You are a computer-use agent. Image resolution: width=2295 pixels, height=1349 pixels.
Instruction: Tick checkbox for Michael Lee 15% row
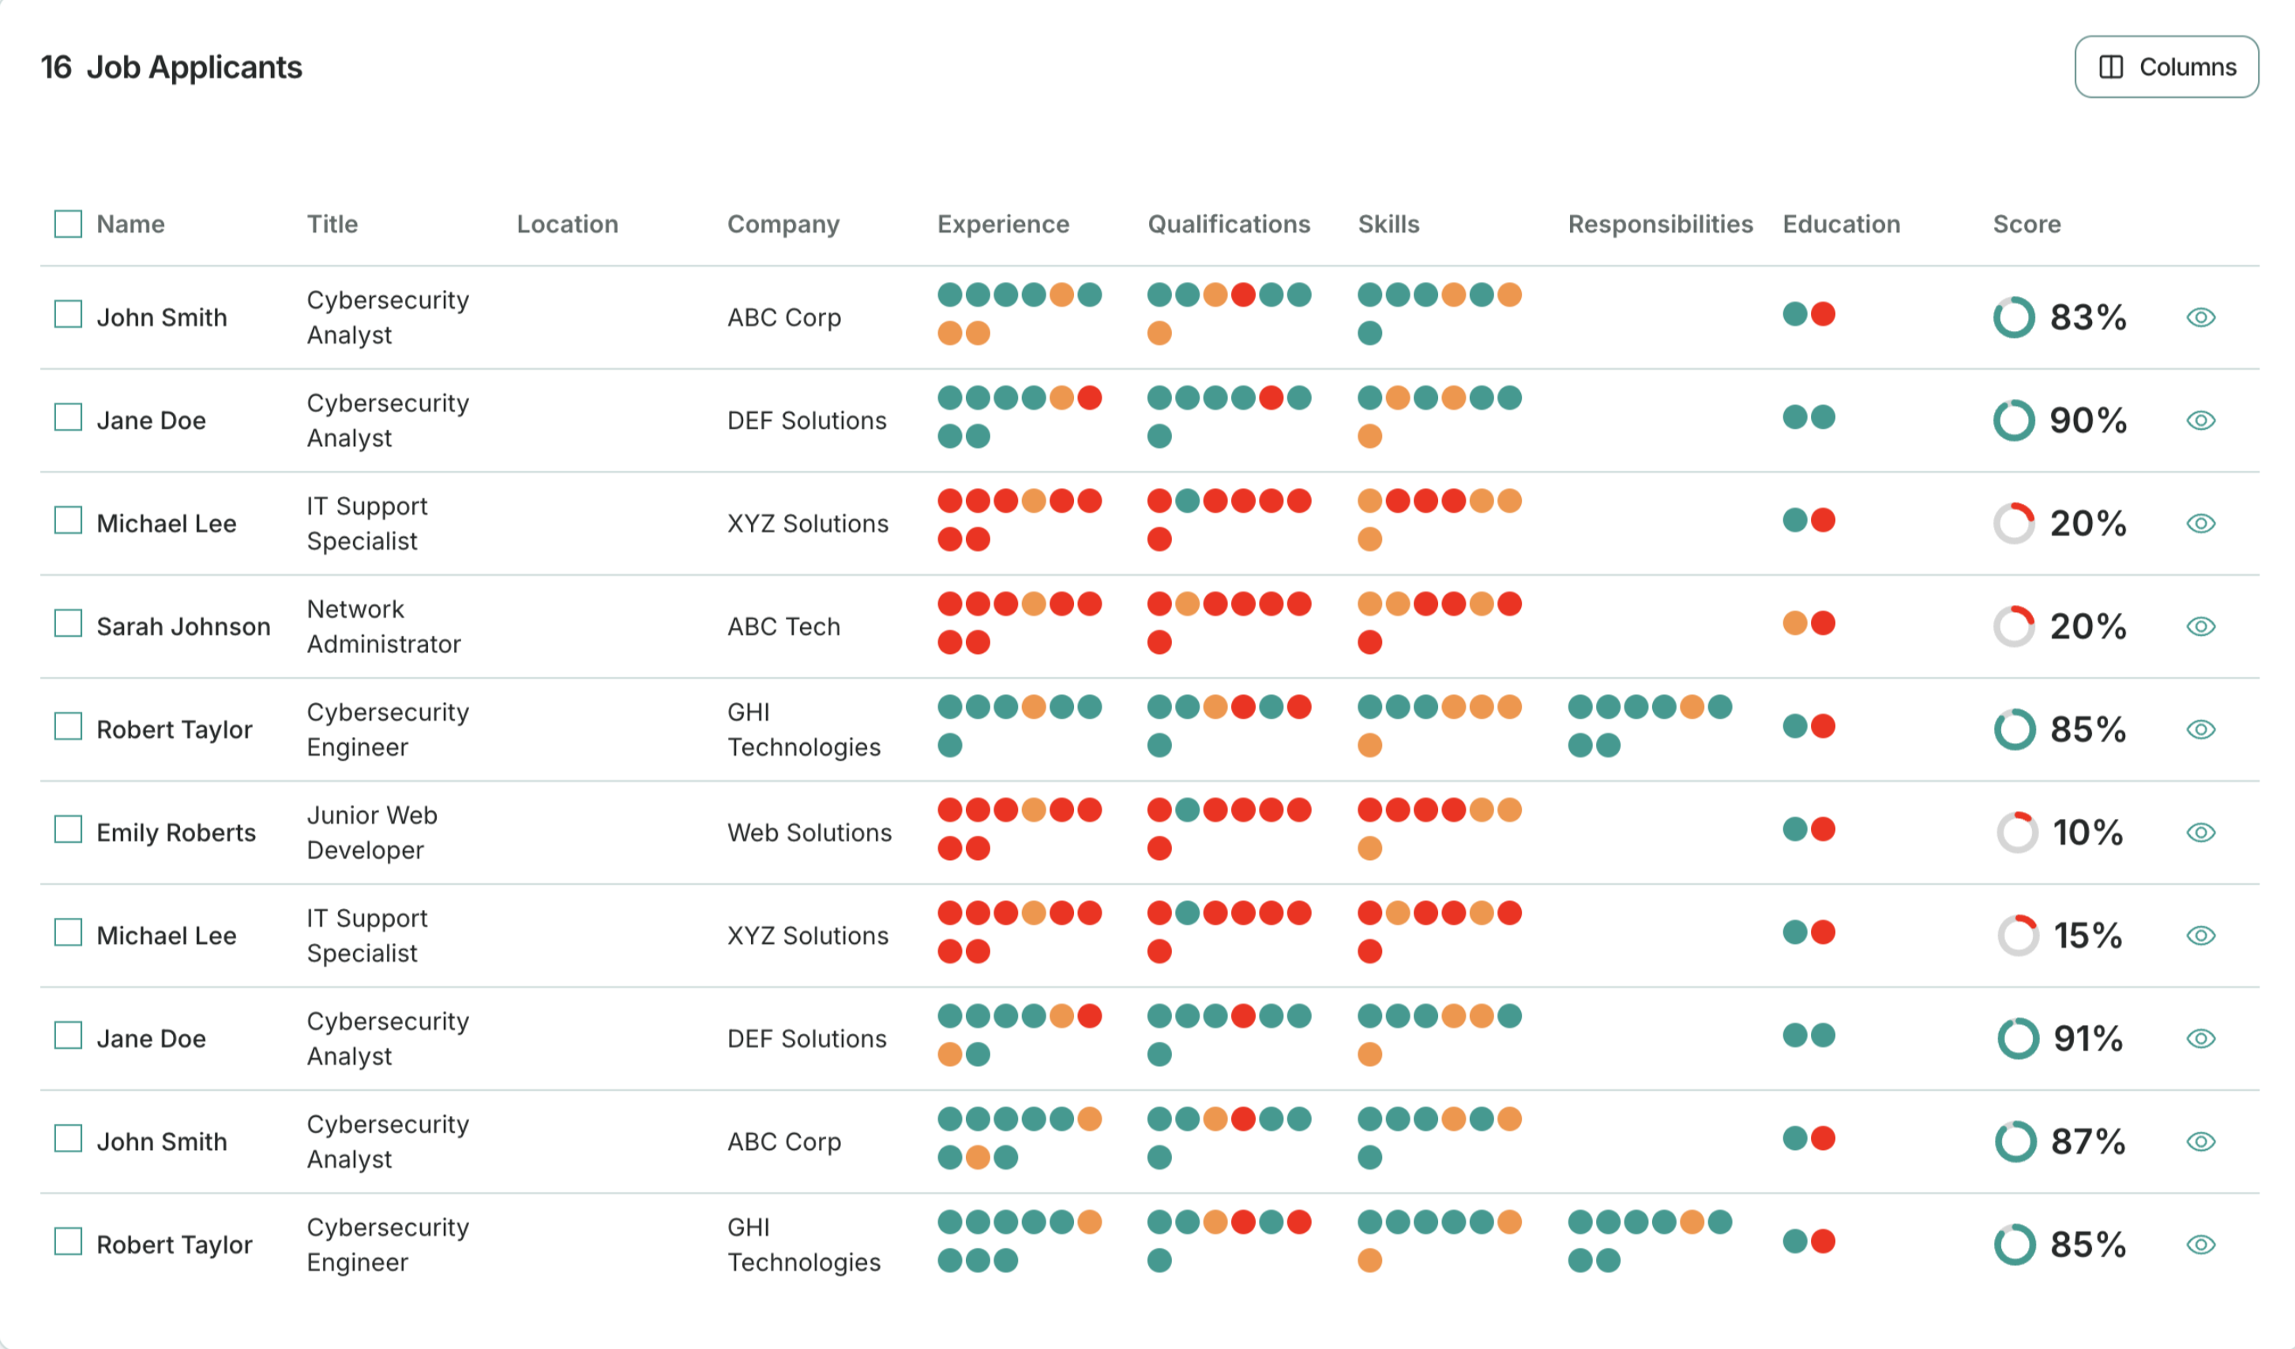click(x=68, y=932)
